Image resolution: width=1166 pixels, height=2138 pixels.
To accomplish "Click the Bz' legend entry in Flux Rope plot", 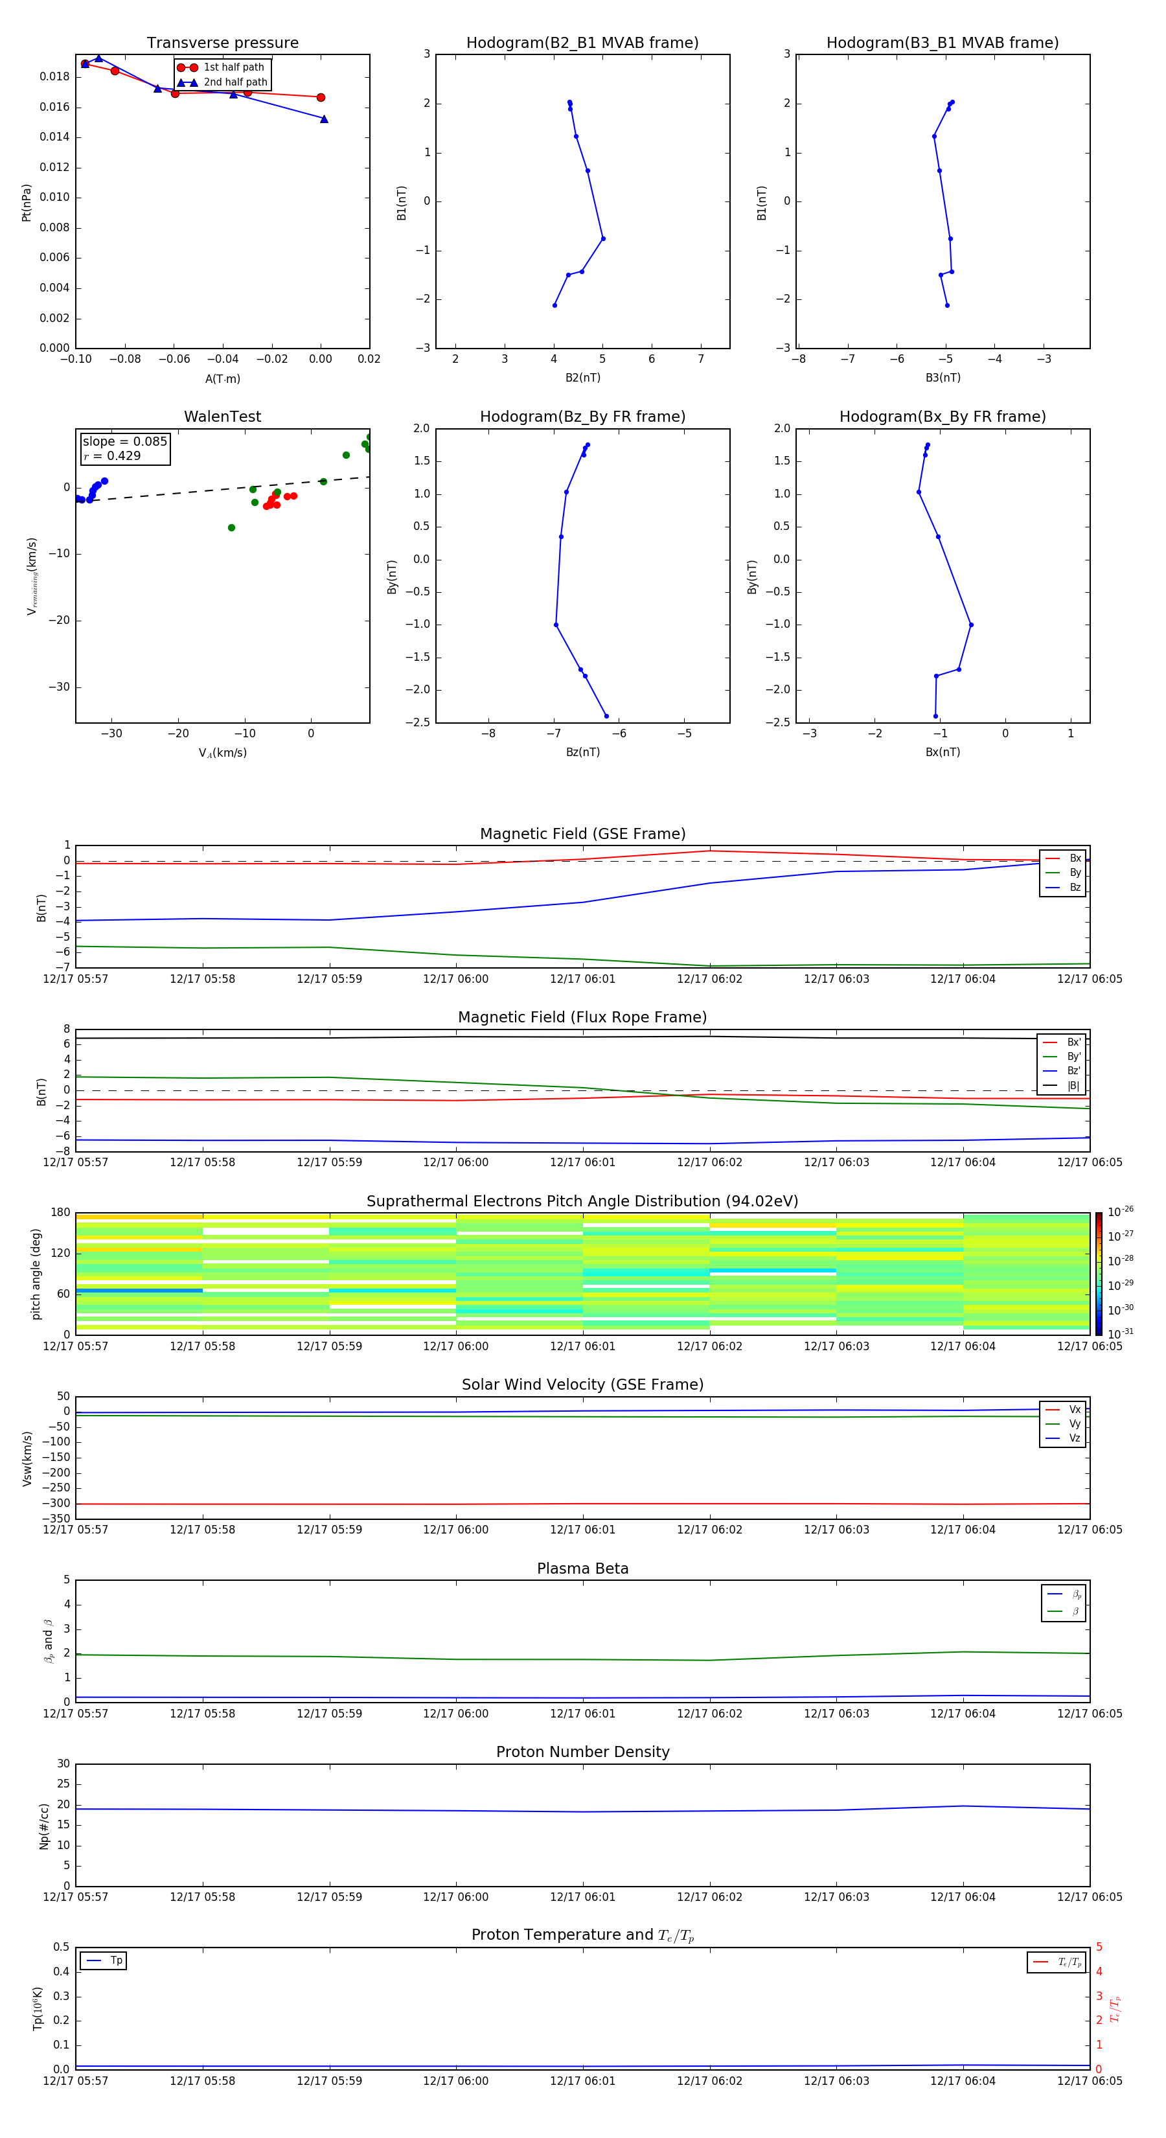I will (x=1062, y=1072).
